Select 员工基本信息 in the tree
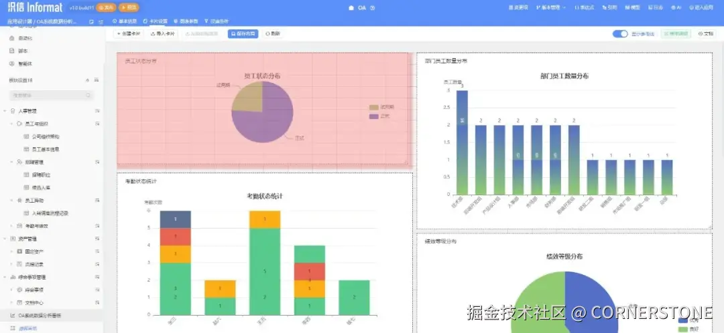This screenshot has width=724, height=333. tap(46, 150)
